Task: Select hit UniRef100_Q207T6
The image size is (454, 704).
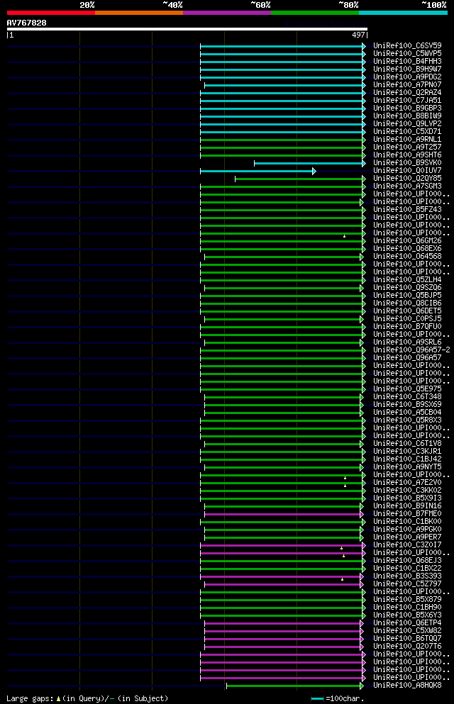Action: click(x=407, y=647)
